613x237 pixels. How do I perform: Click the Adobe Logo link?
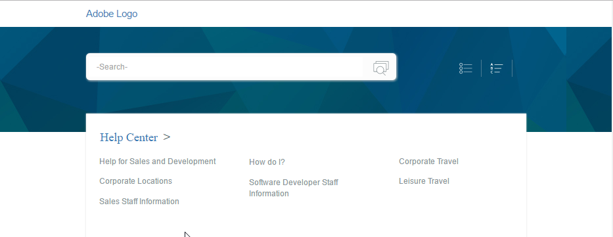point(112,14)
